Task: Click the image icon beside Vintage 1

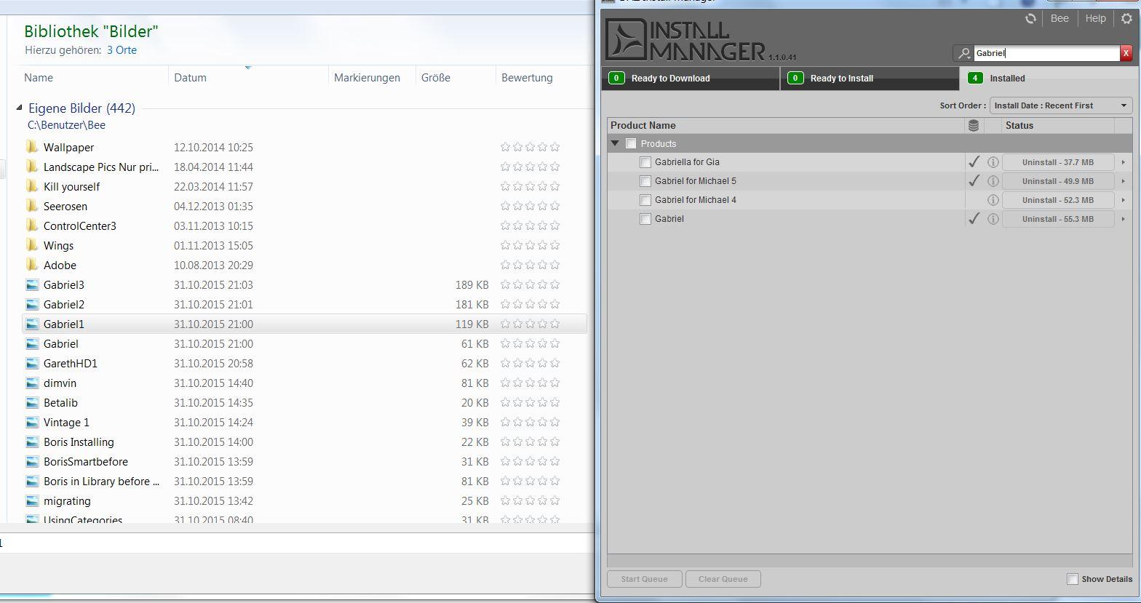Action: (x=32, y=423)
